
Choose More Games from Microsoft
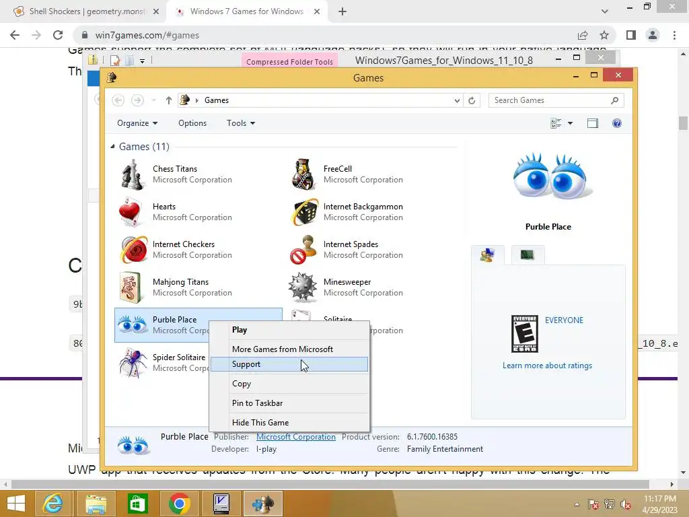point(289,349)
